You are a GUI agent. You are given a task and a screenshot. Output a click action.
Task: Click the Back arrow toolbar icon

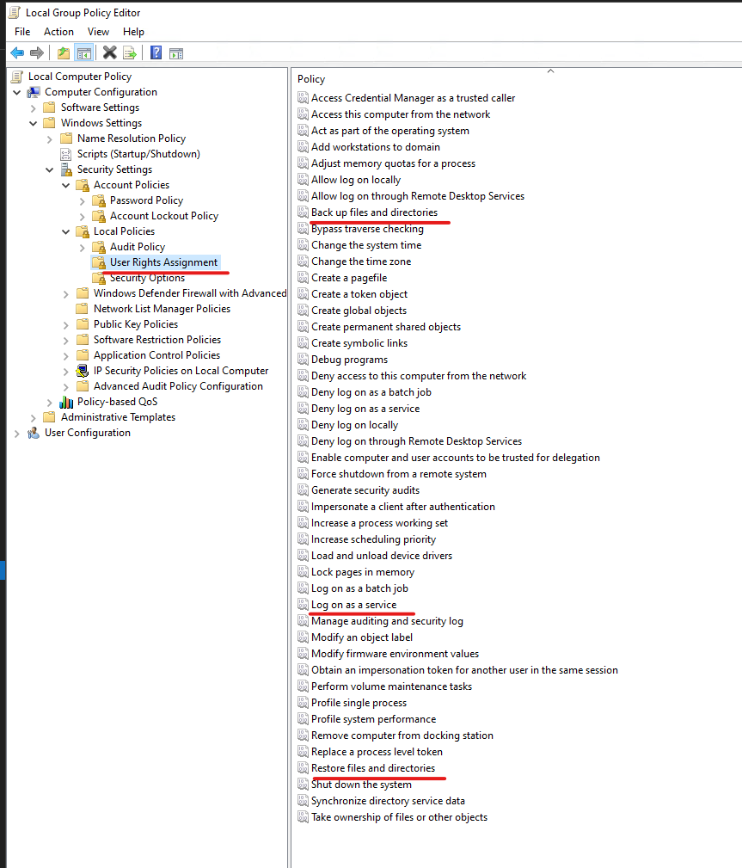click(16, 53)
